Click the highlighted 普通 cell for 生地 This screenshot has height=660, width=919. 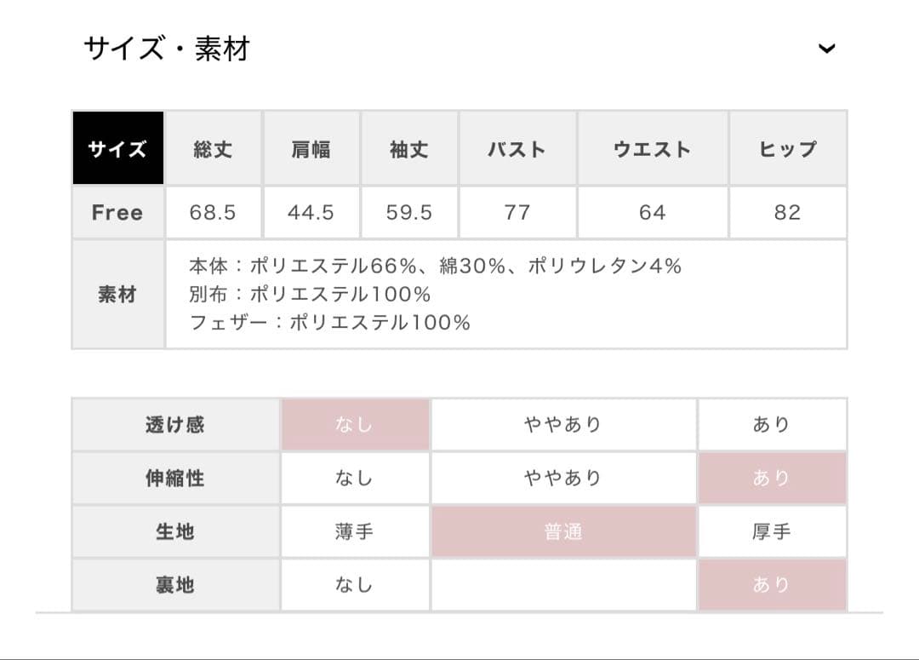pyautogui.click(x=563, y=531)
